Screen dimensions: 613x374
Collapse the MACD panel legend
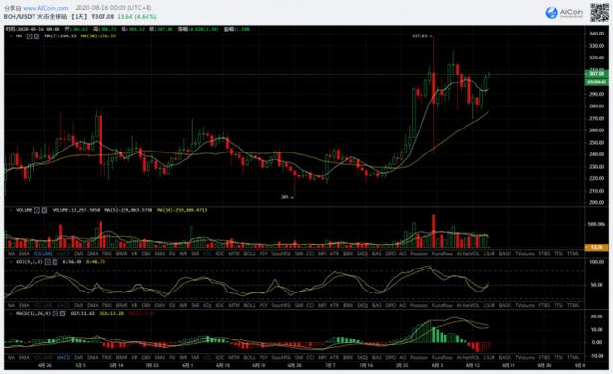11,313
